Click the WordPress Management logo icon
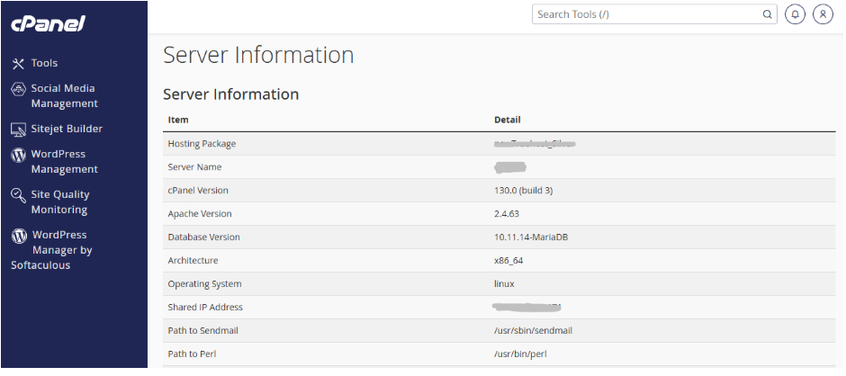Image resolution: width=846 pixels, height=376 pixels. click(18, 155)
